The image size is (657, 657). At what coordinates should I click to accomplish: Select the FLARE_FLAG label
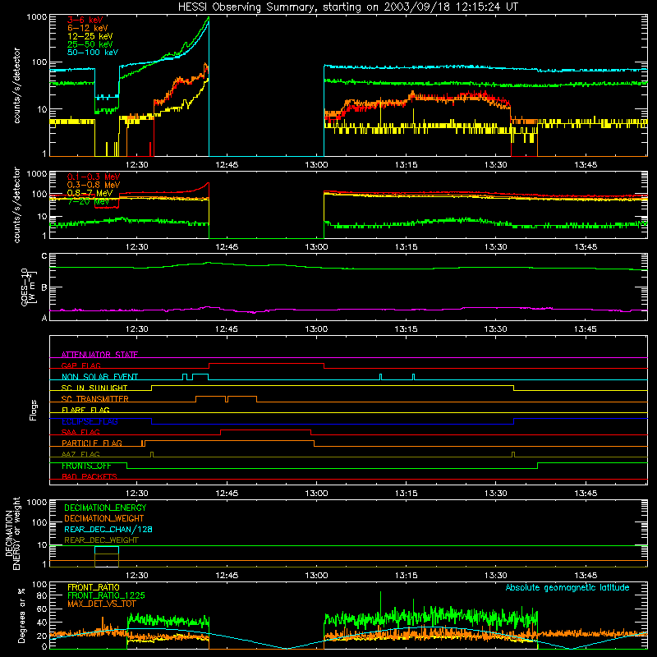pos(85,410)
